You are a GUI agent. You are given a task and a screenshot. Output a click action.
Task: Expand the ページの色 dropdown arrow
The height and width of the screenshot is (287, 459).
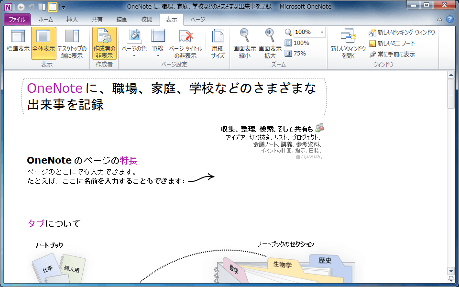[x=134, y=55]
